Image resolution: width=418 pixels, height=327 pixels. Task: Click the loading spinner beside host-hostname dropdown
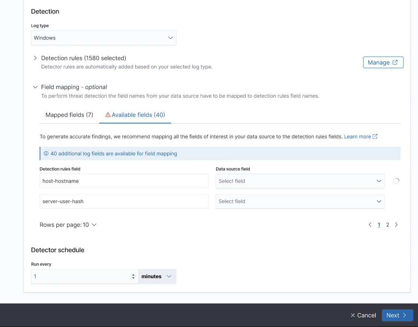coord(396,181)
